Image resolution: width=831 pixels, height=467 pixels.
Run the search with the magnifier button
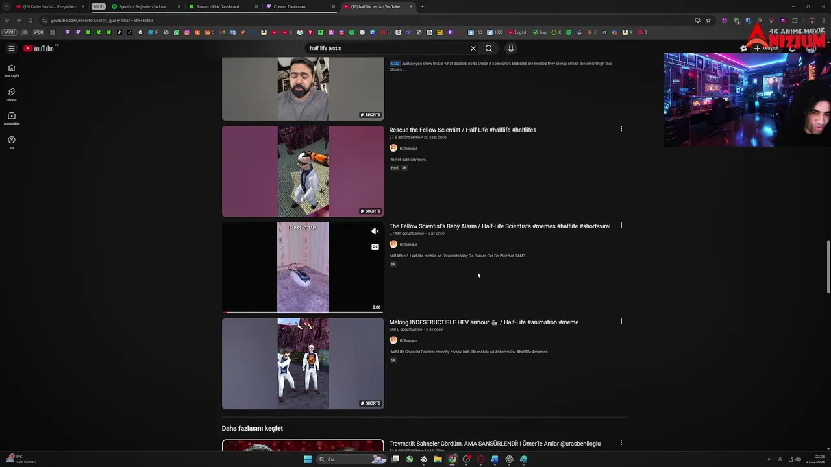[x=489, y=48]
